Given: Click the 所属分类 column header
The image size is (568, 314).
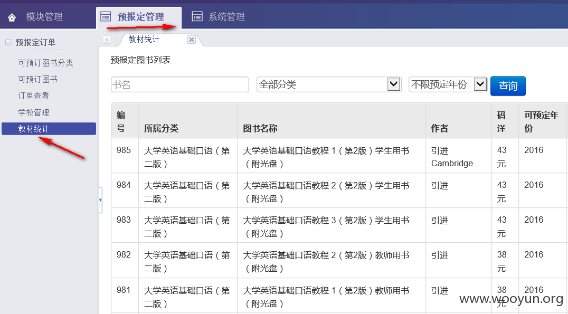Looking at the screenshot, I should tap(188, 121).
